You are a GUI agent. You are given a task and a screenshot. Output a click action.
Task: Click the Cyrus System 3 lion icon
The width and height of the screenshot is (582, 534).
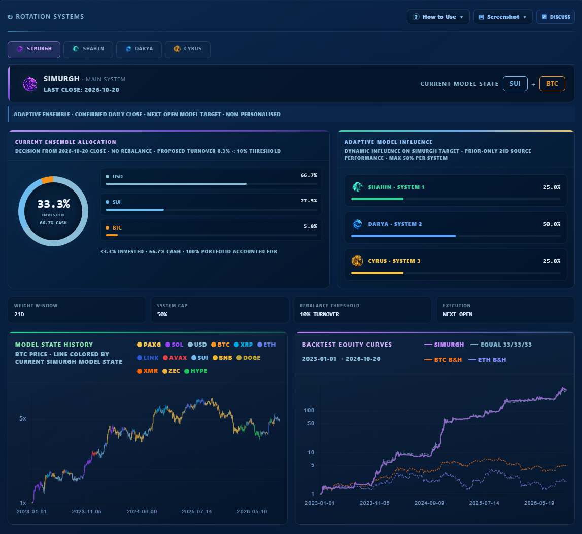point(357,261)
